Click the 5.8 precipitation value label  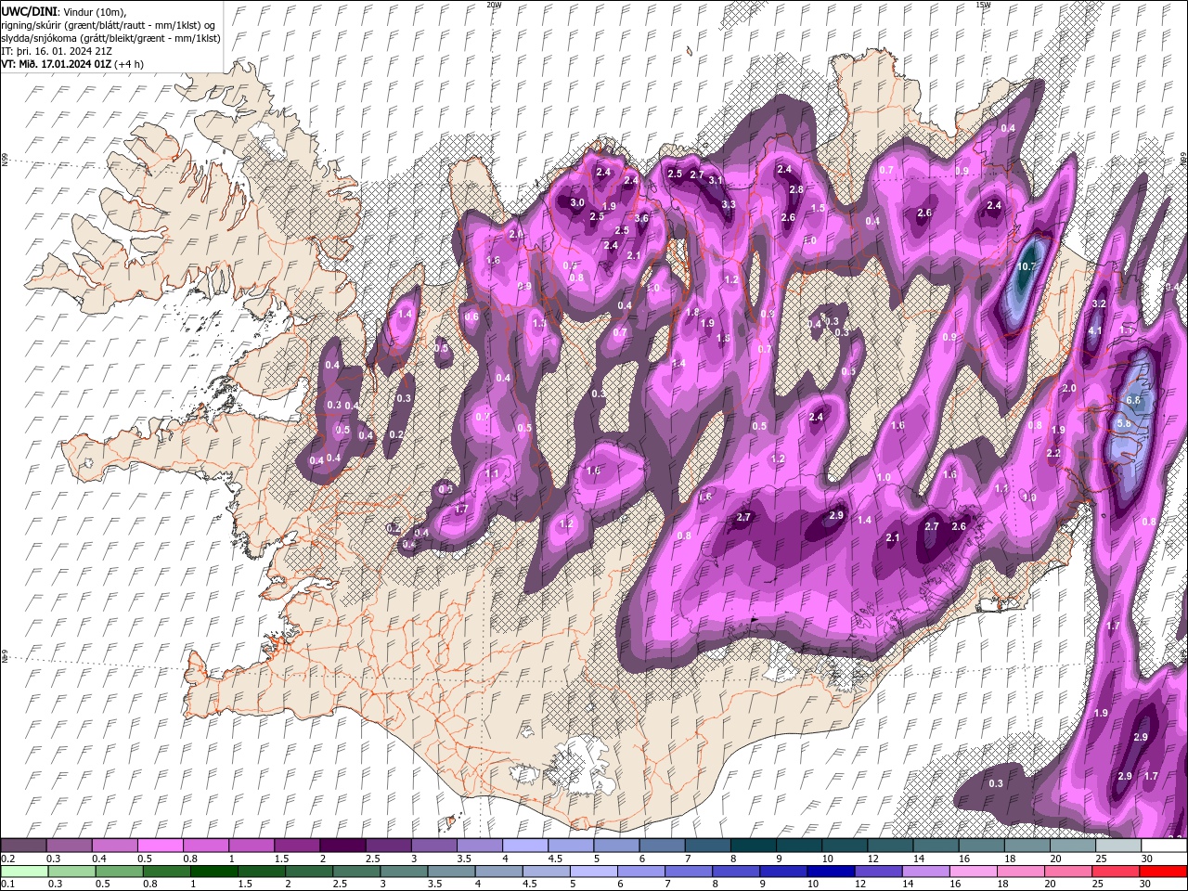click(1124, 423)
